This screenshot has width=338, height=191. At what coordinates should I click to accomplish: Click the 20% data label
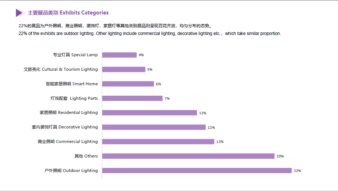(280, 156)
